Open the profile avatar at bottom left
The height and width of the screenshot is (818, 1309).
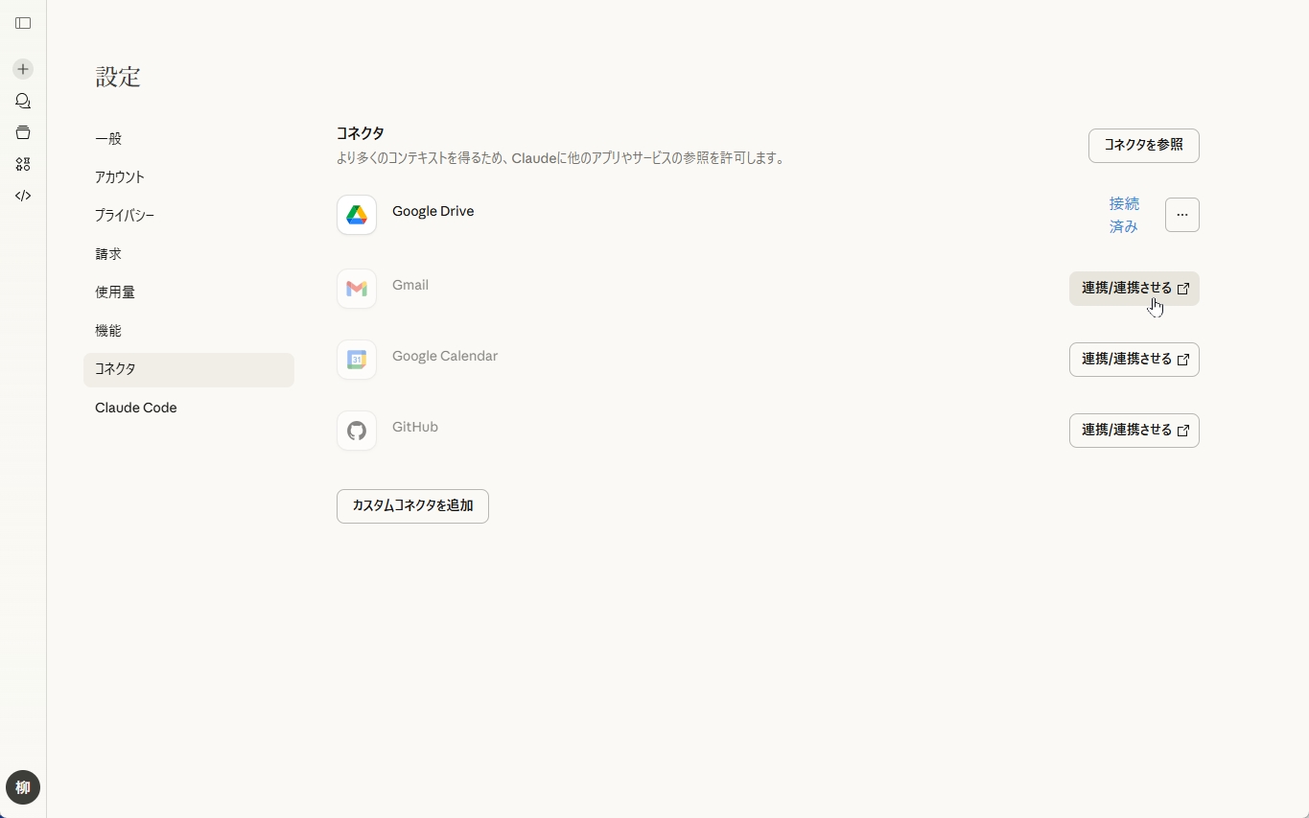pos(22,786)
